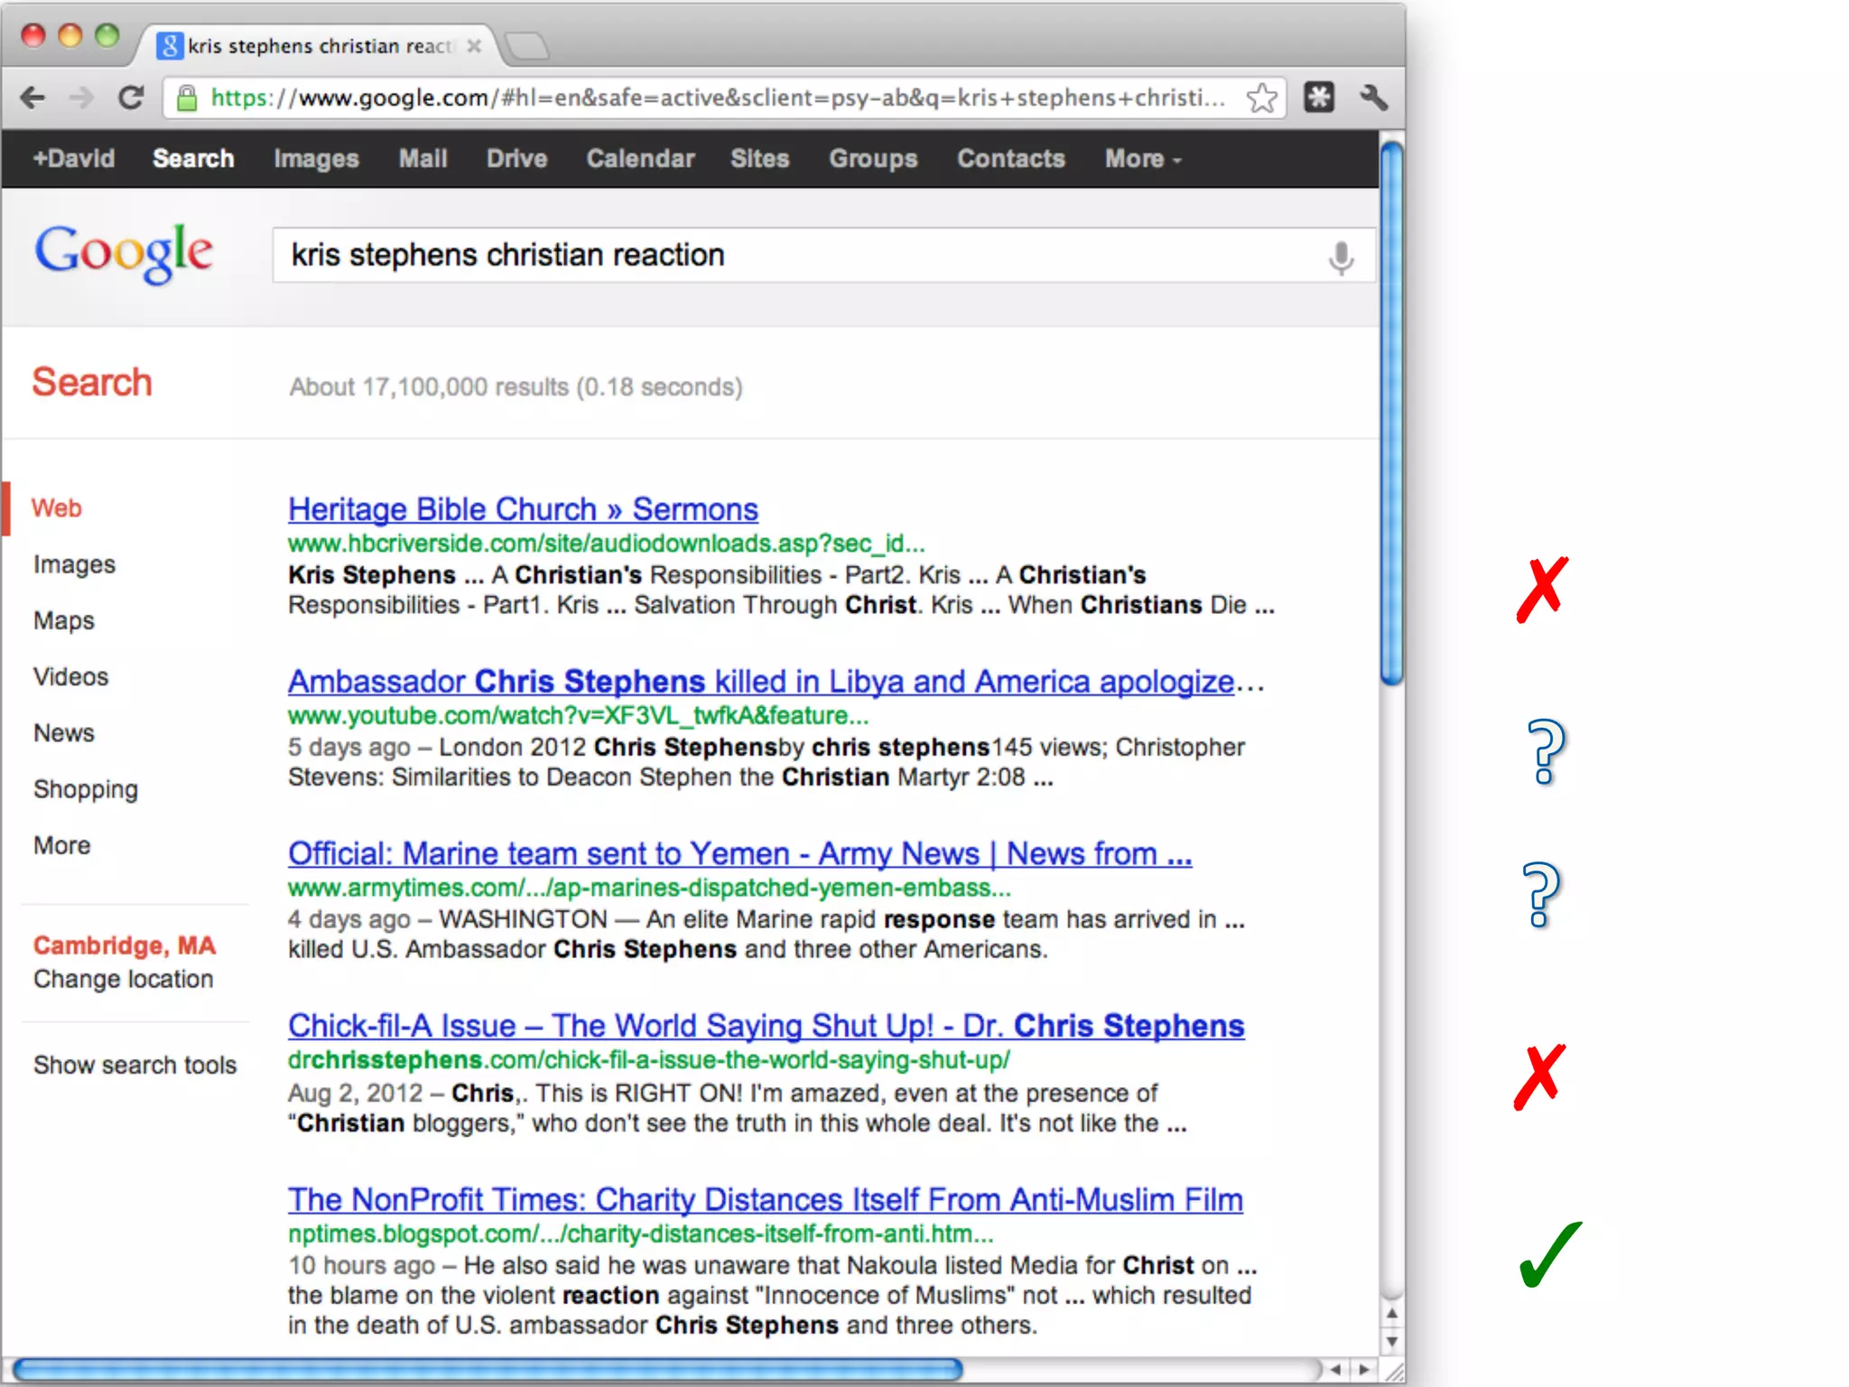This screenshot has width=1849, height=1387.
Task: Click the horizontal scrollbar at bottom
Action: [x=488, y=1370]
